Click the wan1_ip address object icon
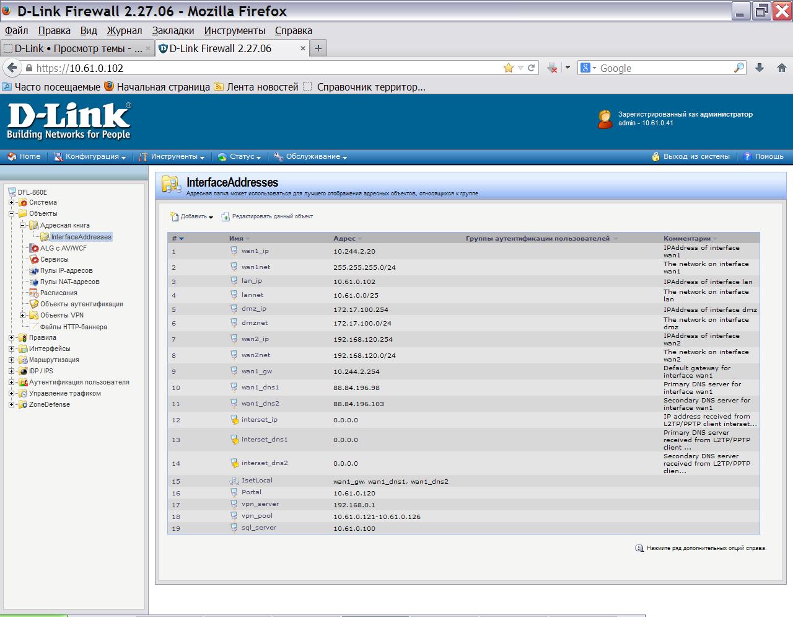This screenshot has height=617, width=793. coord(234,251)
